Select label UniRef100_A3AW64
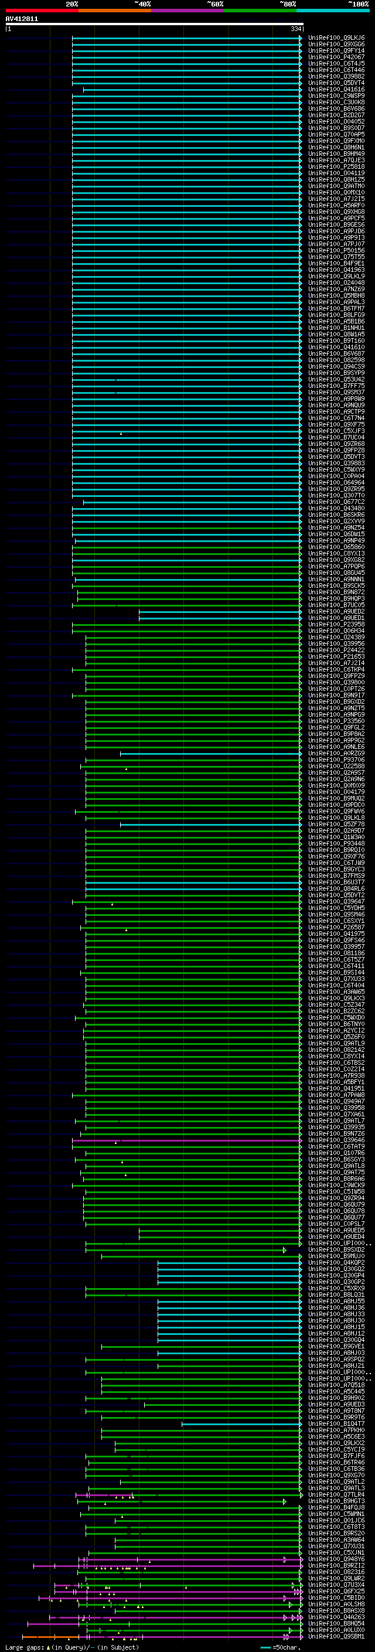The image size is (375, 1652). [336, 1539]
